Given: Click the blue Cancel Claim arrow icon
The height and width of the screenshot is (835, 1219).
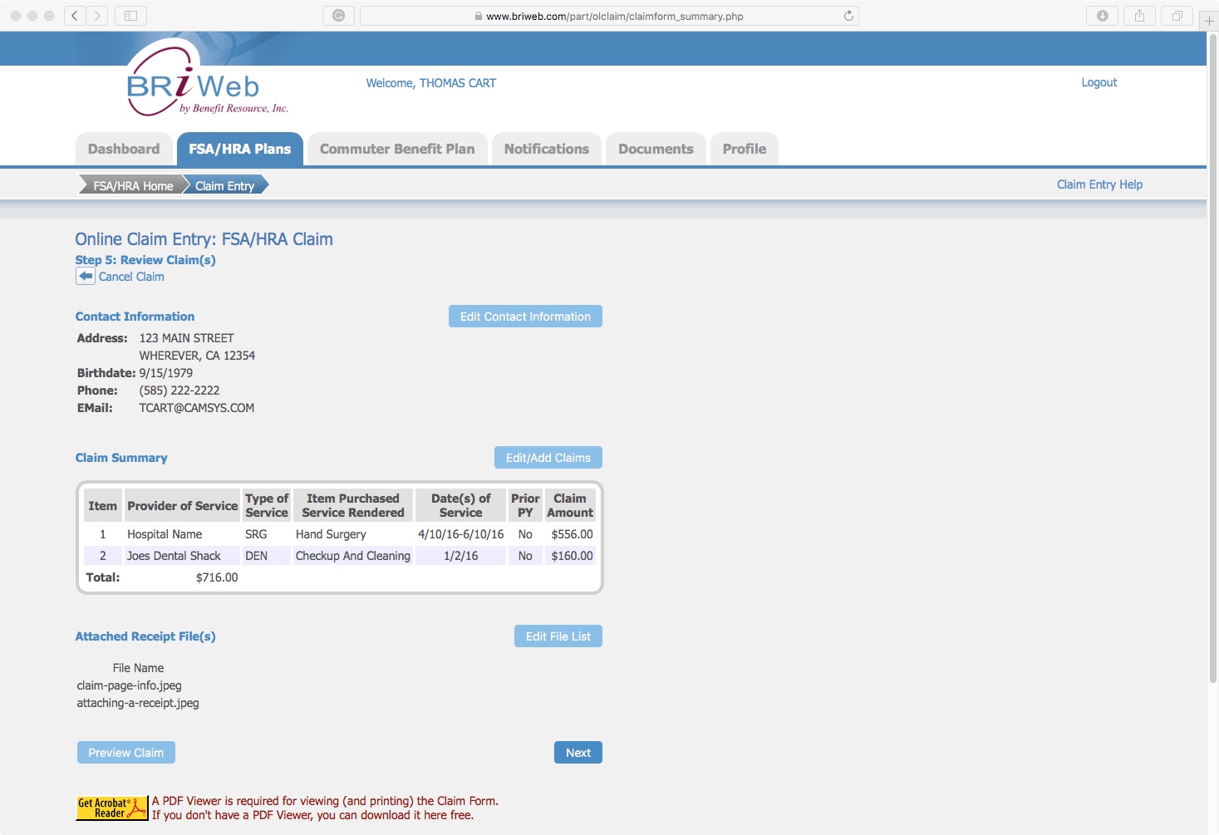Looking at the screenshot, I should click(x=85, y=276).
